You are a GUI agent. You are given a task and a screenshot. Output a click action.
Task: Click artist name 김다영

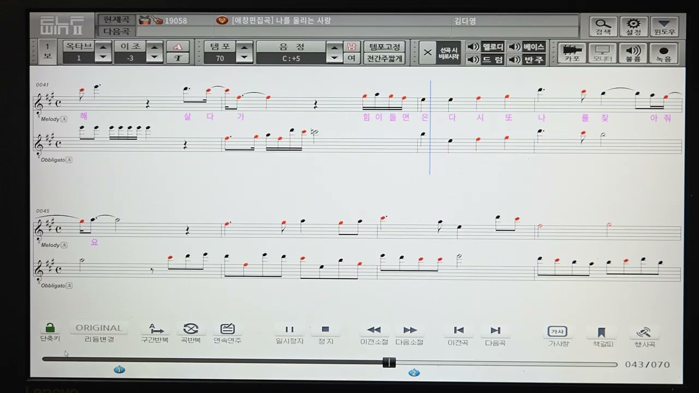click(465, 21)
